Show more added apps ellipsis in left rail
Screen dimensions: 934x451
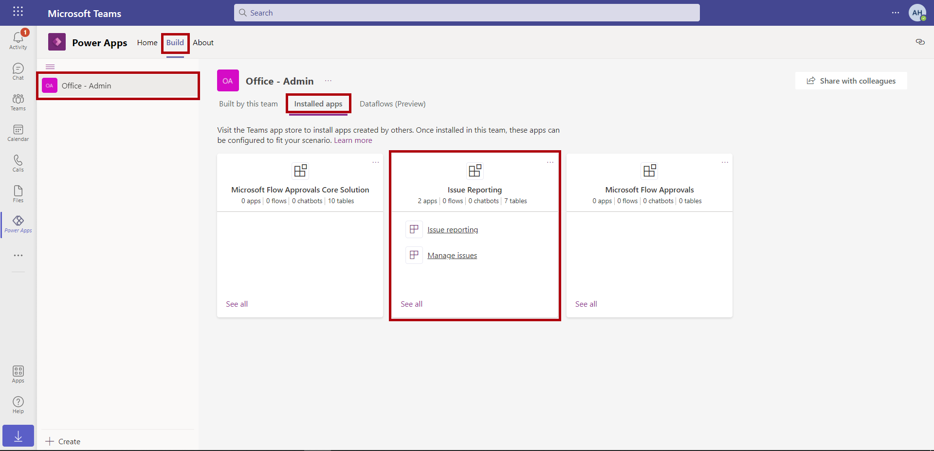pyautogui.click(x=18, y=255)
